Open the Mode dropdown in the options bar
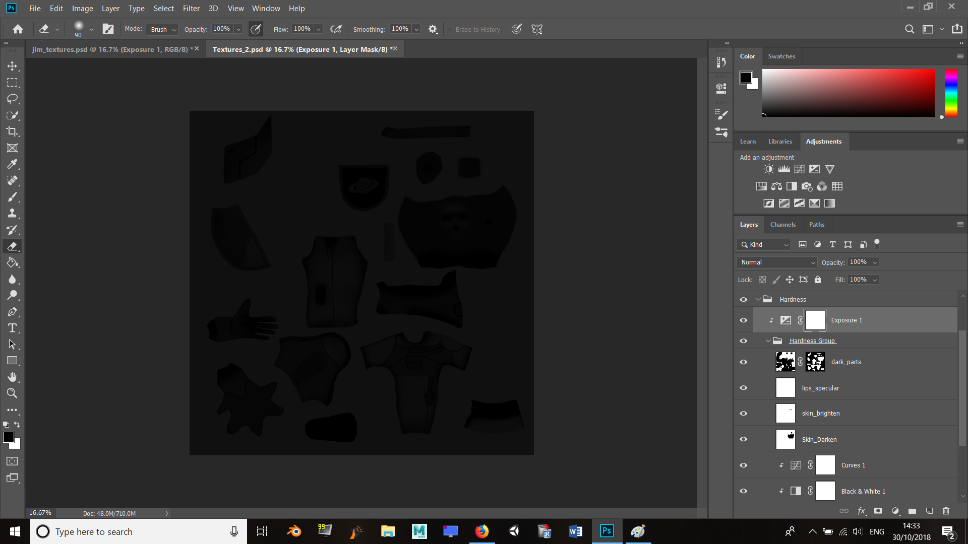The height and width of the screenshot is (544, 968). 161,29
